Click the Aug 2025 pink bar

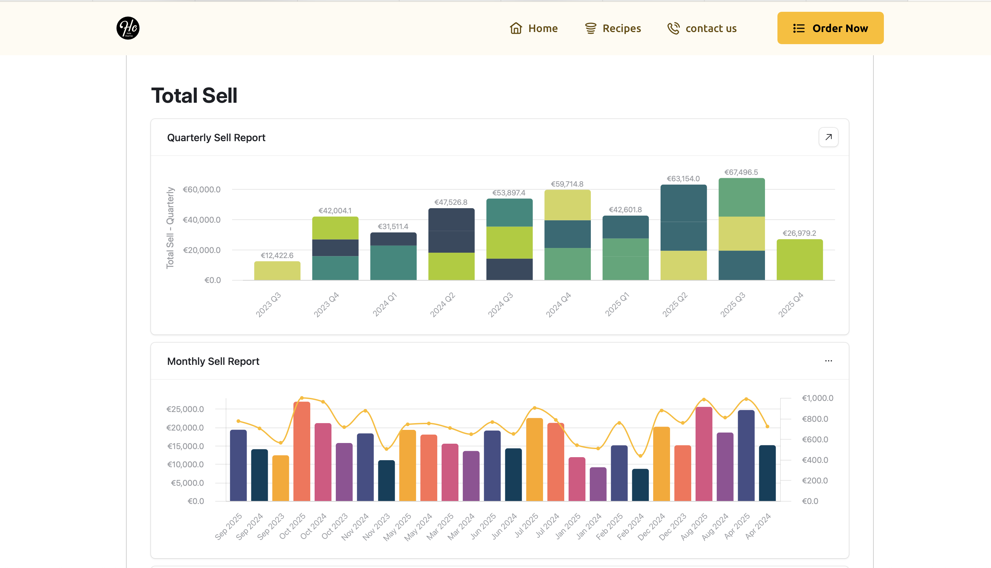(704, 454)
